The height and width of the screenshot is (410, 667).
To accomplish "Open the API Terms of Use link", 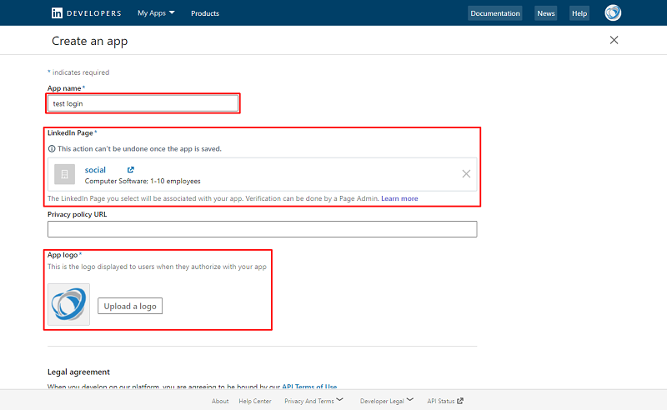I will point(309,387).
